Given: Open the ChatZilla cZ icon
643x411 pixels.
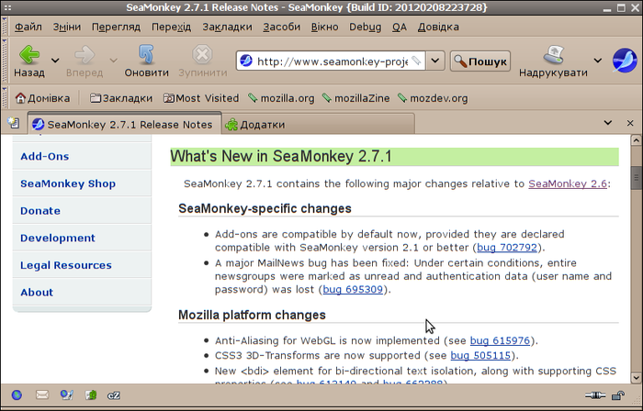Looking at the screenshot, I should pyautogui.click(x=114, y=395).
